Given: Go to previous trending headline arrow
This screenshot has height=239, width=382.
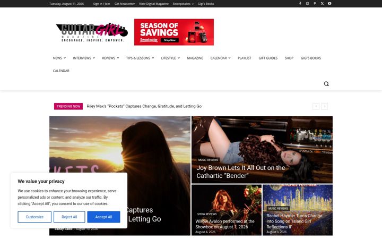Looking at the screenshot, I should click(x=316, y=106).
